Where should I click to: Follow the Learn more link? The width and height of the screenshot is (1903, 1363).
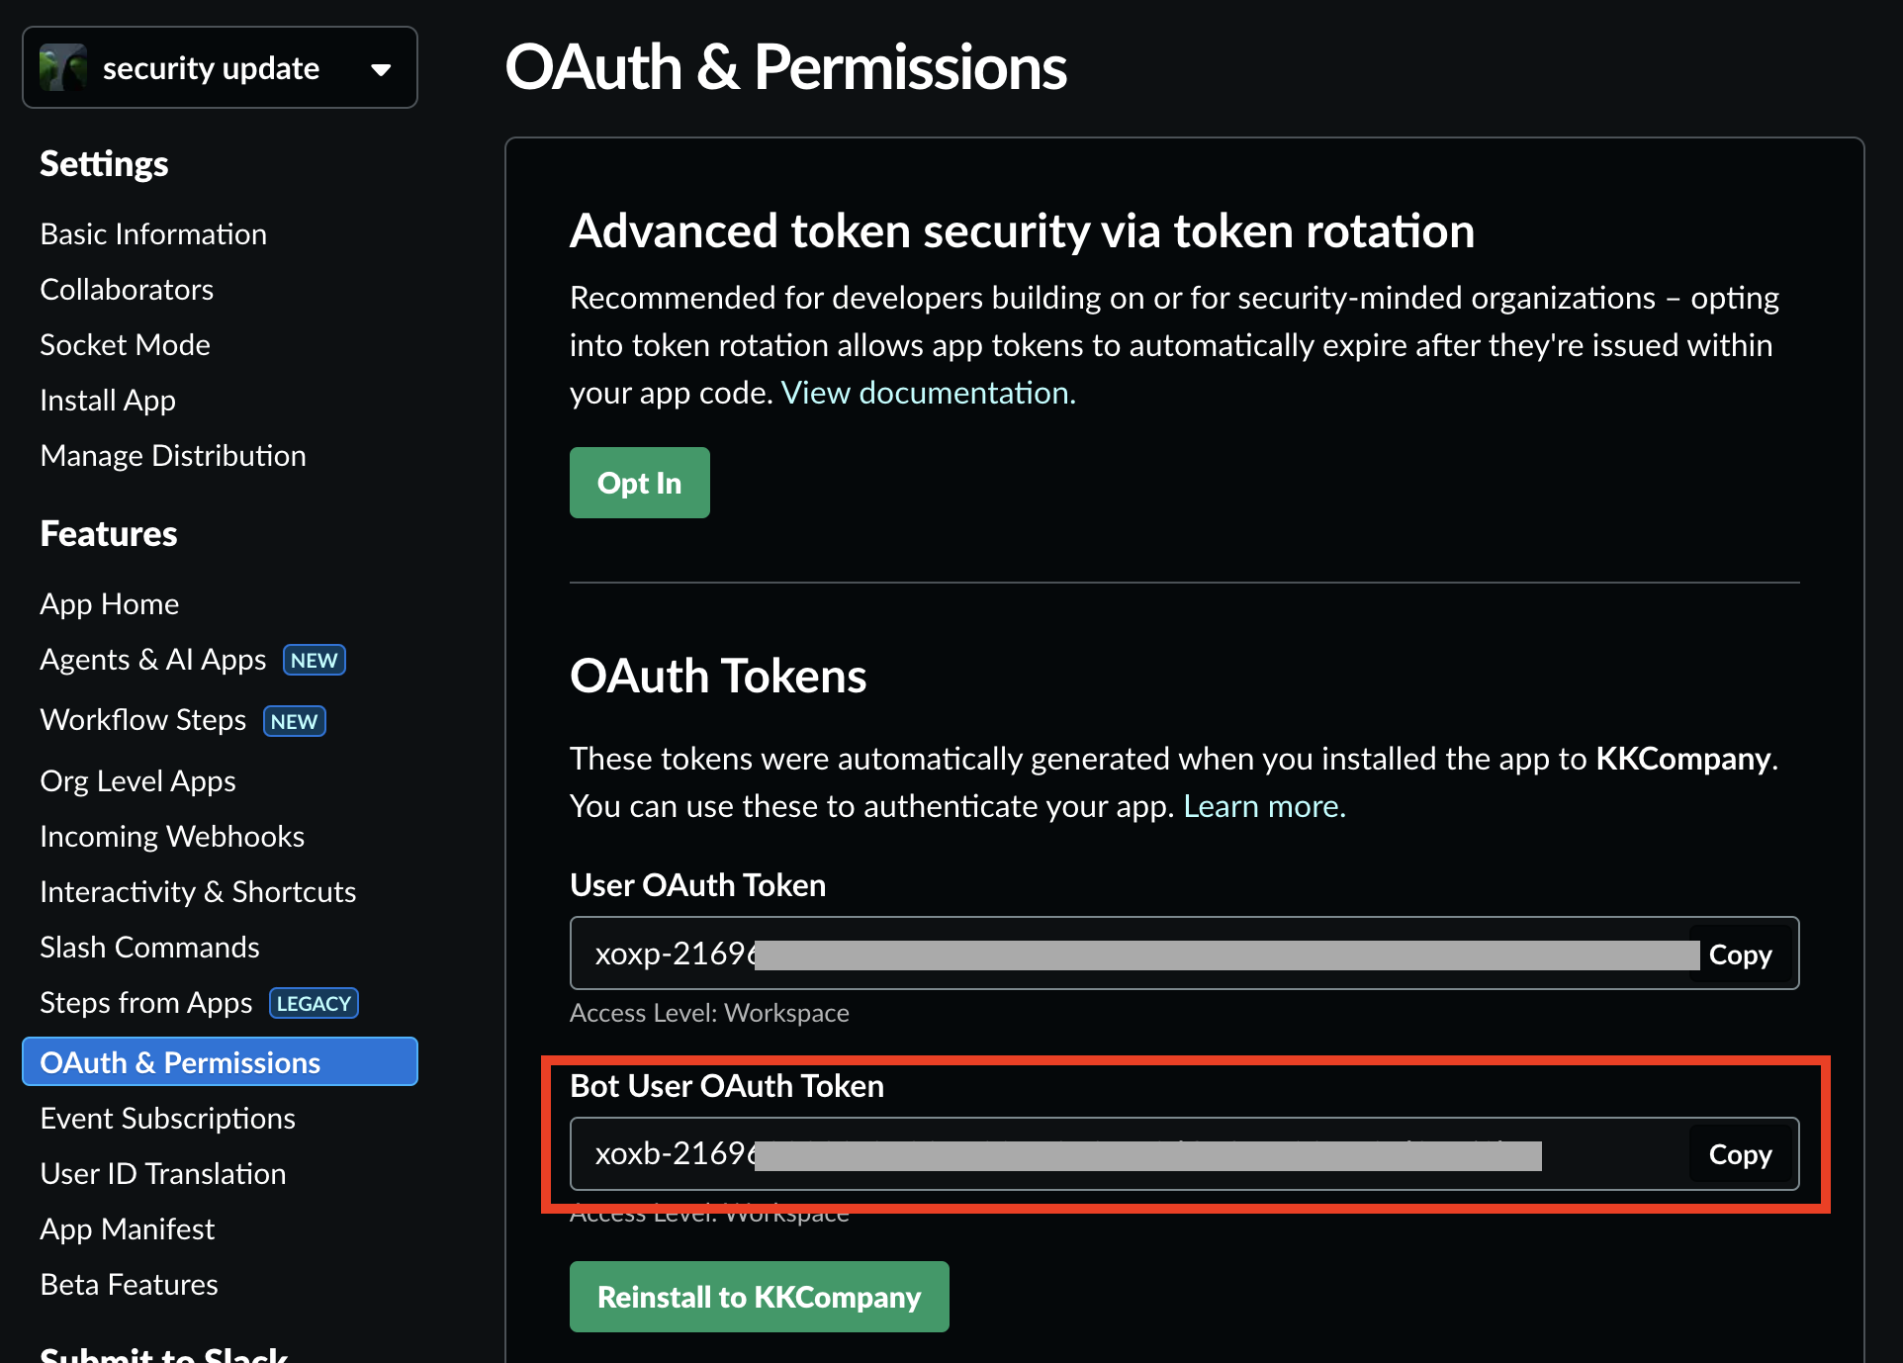[x=1265, y=806]
